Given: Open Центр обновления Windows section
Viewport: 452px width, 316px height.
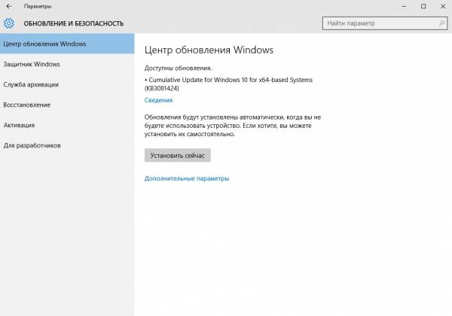Looking at the screenshot, I should tap(67, 44).
